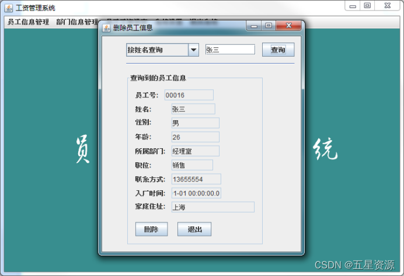Click the 家庭住址 field showing 上海
Image resolution: width=404 pixels, height=276 pixels.
(213, 207)
